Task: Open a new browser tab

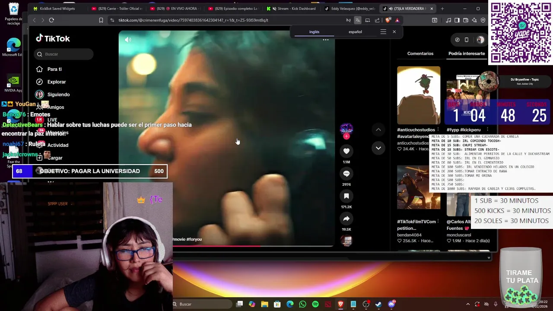Action: (x=442, y=9)
